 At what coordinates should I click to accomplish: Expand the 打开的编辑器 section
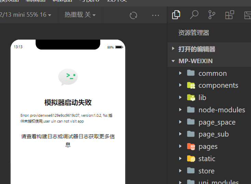tap(173, 48)
